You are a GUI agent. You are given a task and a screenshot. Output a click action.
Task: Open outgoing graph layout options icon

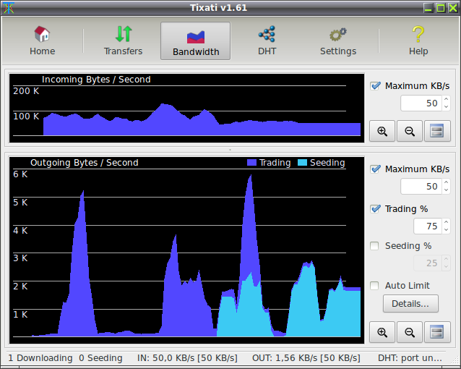point(437,332)
